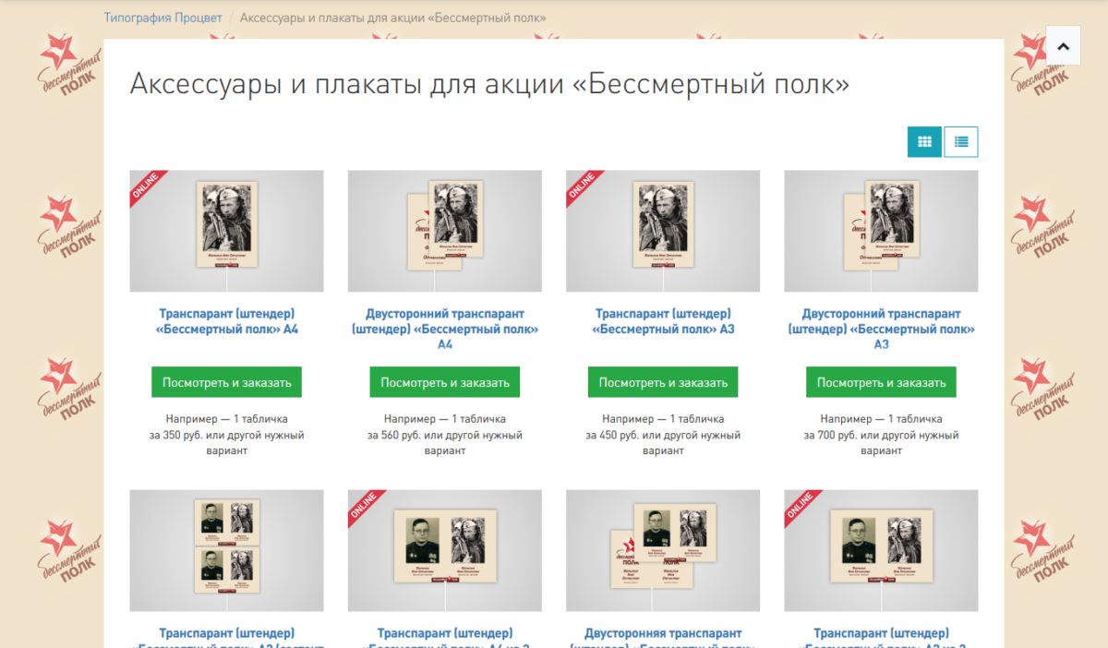Viewport: 1108px width, 648px height.
Task: Switch to list view layout
Action: [961, 142]
